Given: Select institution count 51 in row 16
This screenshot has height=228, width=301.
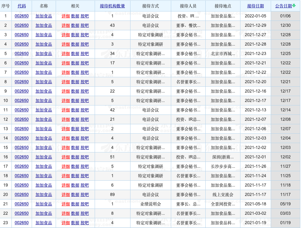Looking at the screenshot, I should click(112, 157).
